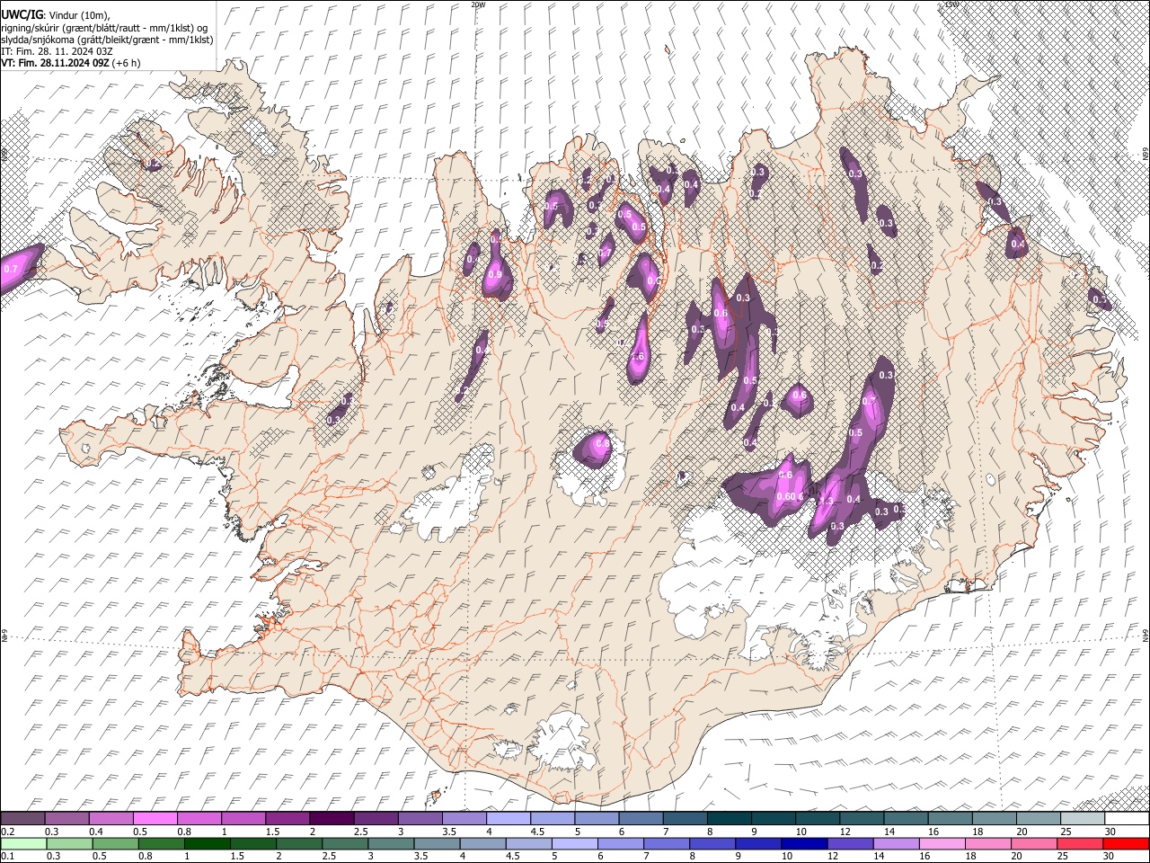Click the medium green 0.5–0.8 rain legend swatch
This screenshot has width=1150, height=863.
pos(115,843)
